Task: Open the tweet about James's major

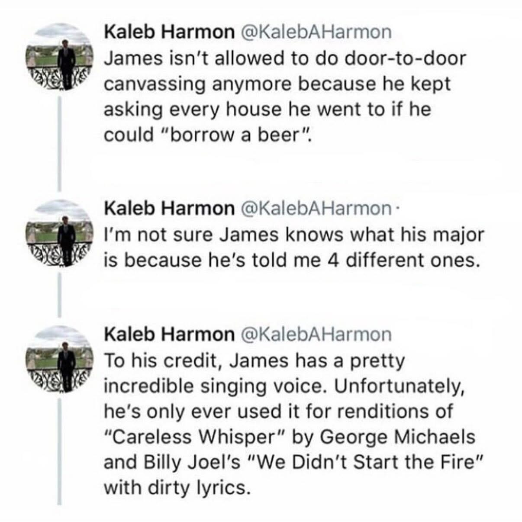Action: coord(293,248)
